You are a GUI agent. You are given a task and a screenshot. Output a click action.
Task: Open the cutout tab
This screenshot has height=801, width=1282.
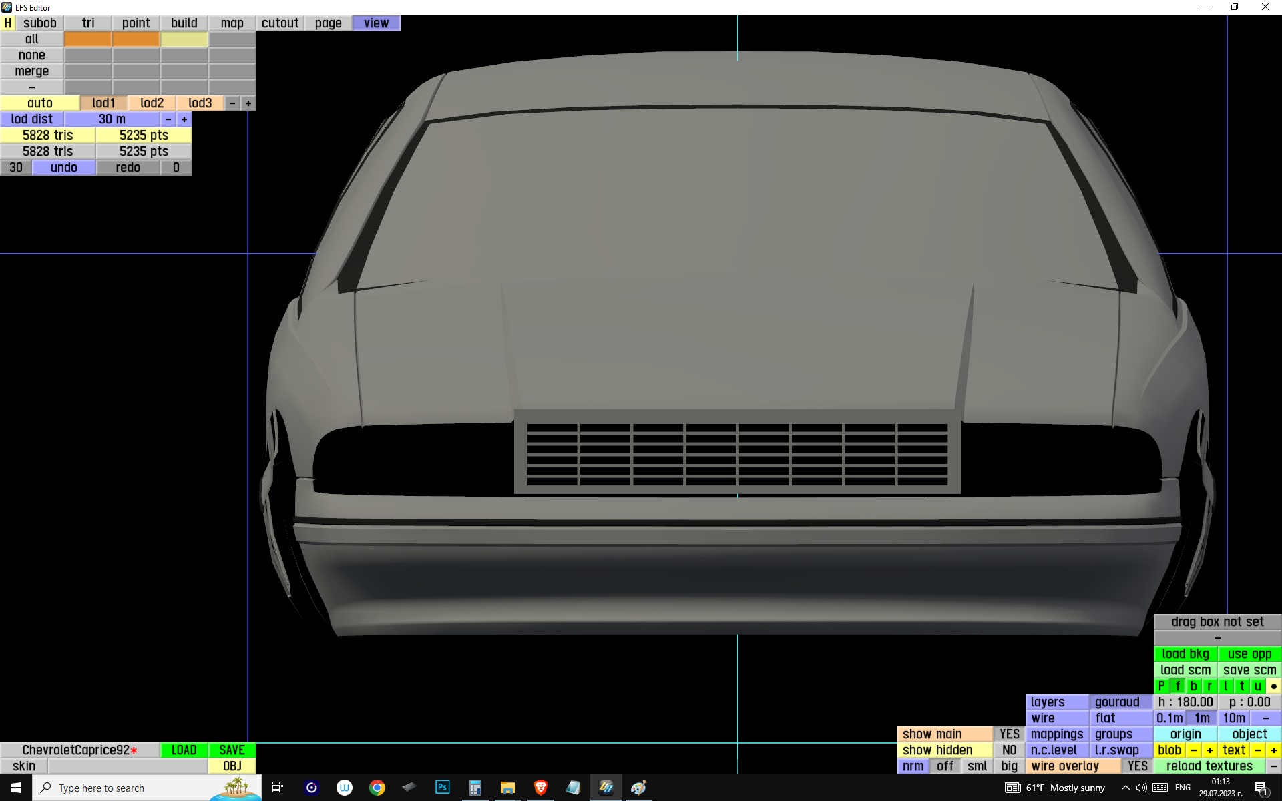coord(280,23)
